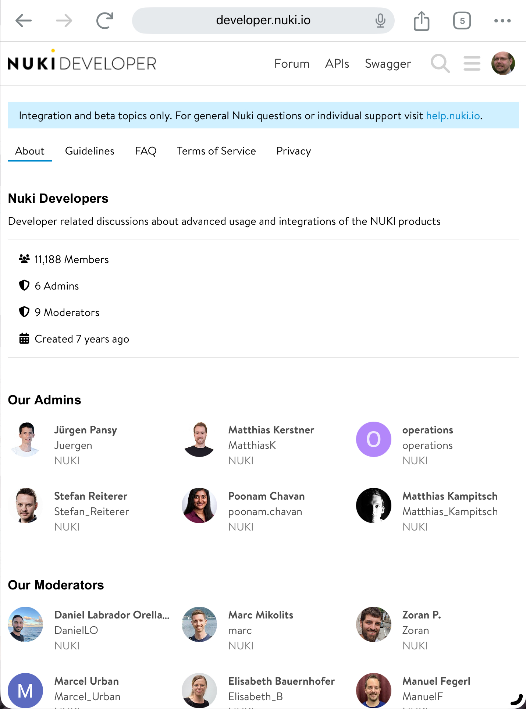The width and height of the screenshot is (526, 709).
Task: Switch to the Terms of Service tab
Action: pos(216,151)
